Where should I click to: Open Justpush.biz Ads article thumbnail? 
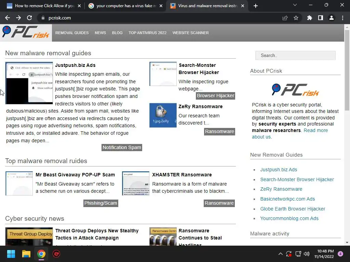pyautogui.click(x=29, y=83)
